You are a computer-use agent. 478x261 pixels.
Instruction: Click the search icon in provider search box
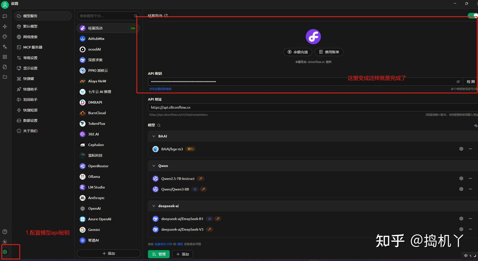(x=136, y=16)
